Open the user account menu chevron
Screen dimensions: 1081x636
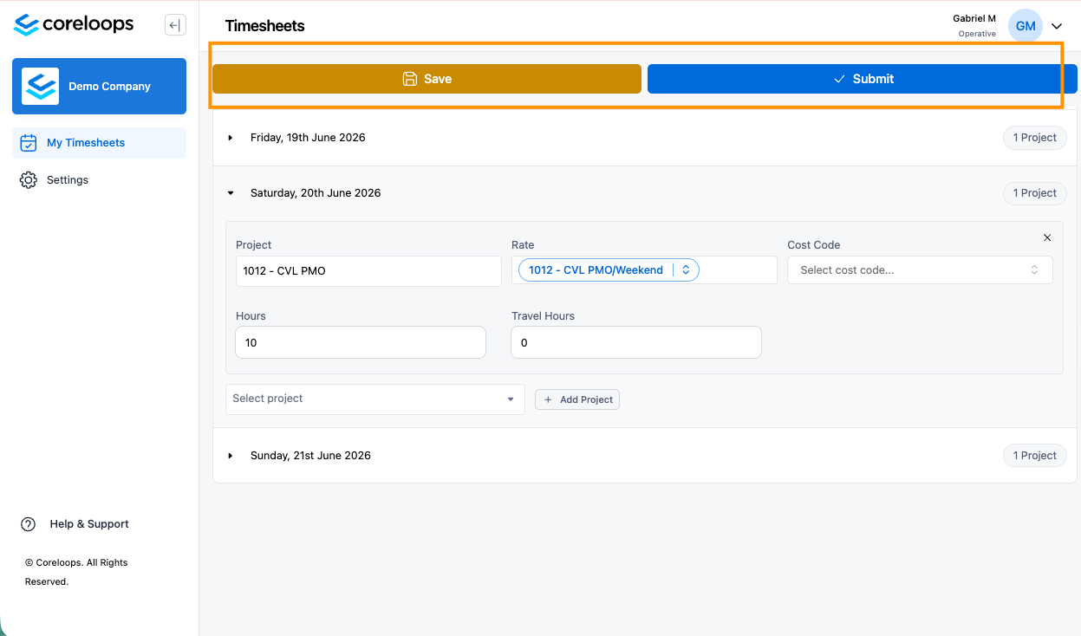click(x=1057, y=26)
